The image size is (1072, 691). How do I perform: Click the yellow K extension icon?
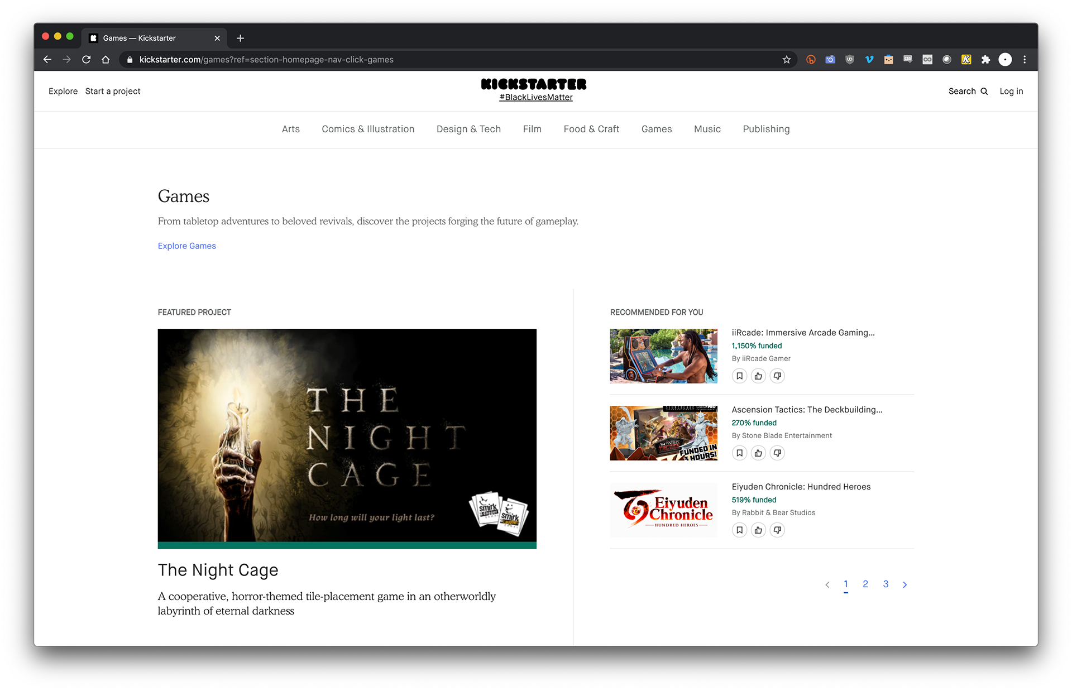pyautogui.click(x=966, y=60)
